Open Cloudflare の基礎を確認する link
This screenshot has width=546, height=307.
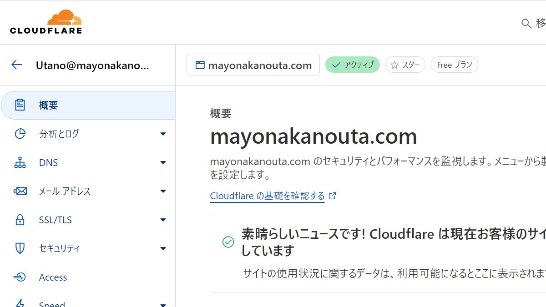click(268, 196)
